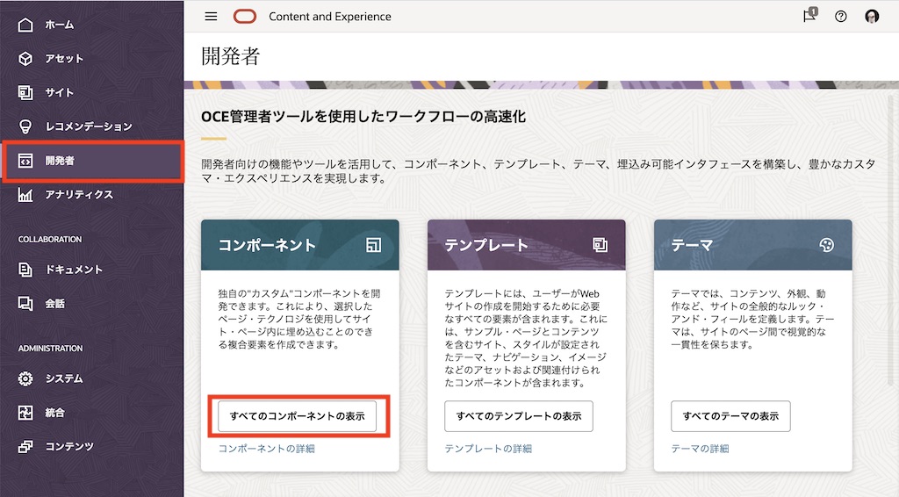Select サイト in the sidebar
The width and height of the screenshot is (899, 497).
pyautogui.click(x=60, y=92)
